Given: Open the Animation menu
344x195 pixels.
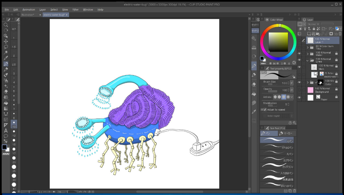Looking at the screenshot, I should (29, 9).
